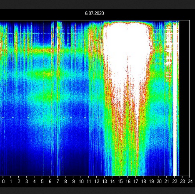Click hour 17 on the time axis
This screenshot has height=194, width=195.
tap(136, 181)
